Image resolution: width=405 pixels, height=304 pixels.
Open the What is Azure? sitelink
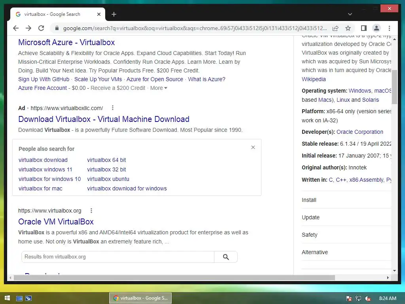click(206, 79)
